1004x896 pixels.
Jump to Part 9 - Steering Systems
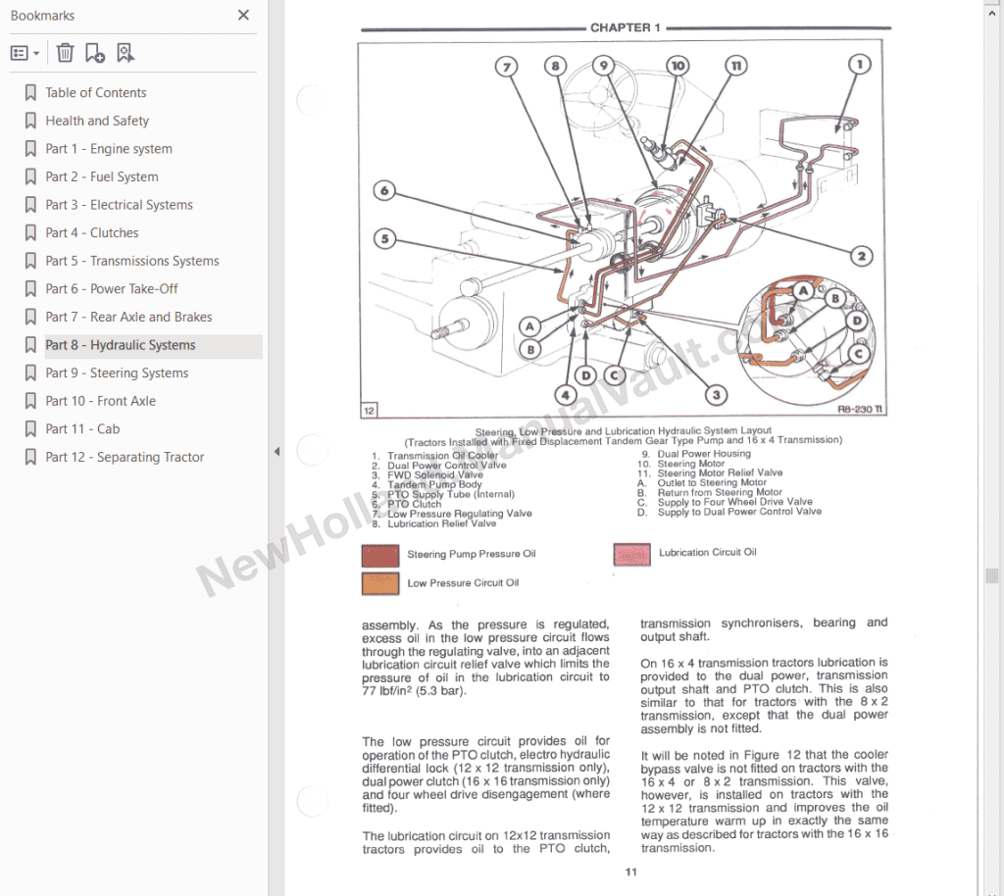(117, 373)
